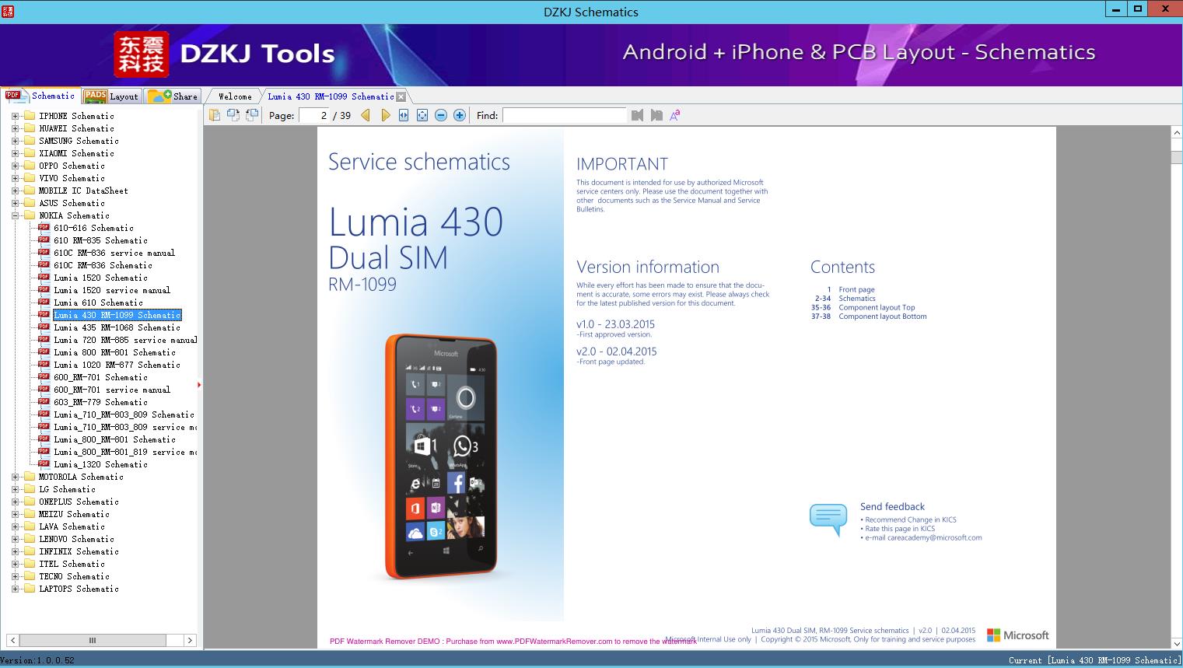Expand the LG Schematic folder
The height and width of the screenshot is (668, 1183).
[15, 489]
